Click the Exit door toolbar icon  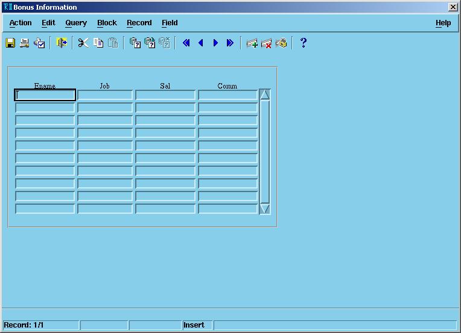pos(62,43)
